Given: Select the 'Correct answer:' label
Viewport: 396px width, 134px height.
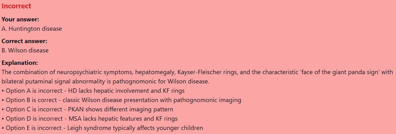Looking at the screenshot, I should (x=24, y=41).
